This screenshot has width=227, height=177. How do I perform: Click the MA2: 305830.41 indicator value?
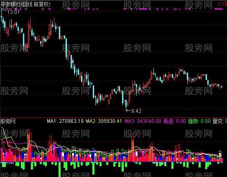click(104, 121)
